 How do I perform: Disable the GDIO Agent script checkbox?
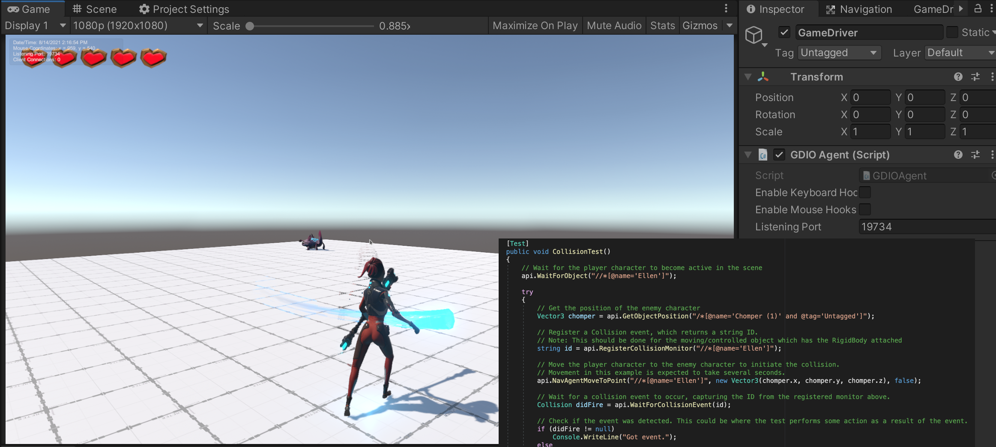[779, 155]
